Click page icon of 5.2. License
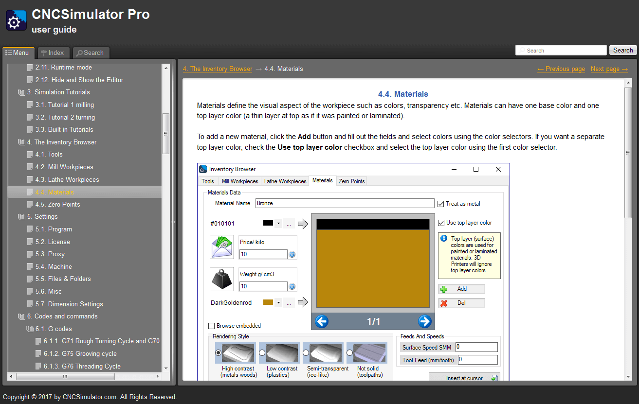 click(30, 242)
